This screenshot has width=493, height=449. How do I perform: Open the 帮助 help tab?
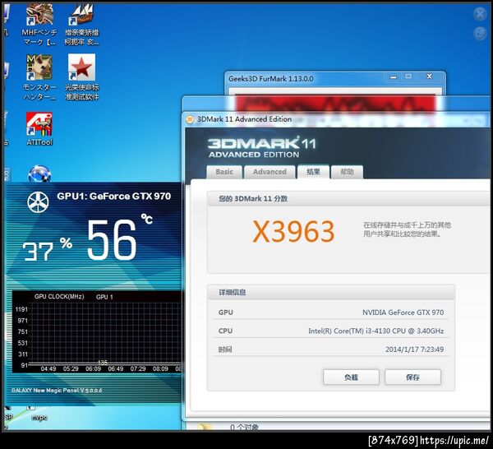347,172
